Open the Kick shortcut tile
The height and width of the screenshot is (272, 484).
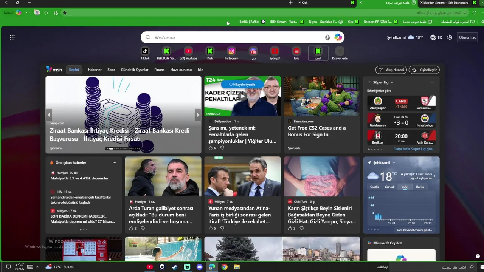coord(210,53)
